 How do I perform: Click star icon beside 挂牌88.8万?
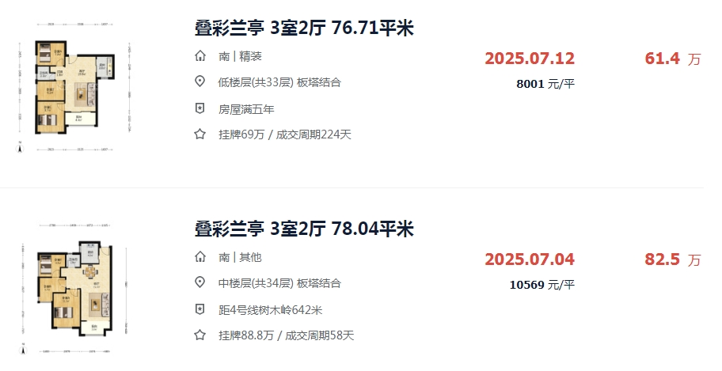click(x=200, y=335)
